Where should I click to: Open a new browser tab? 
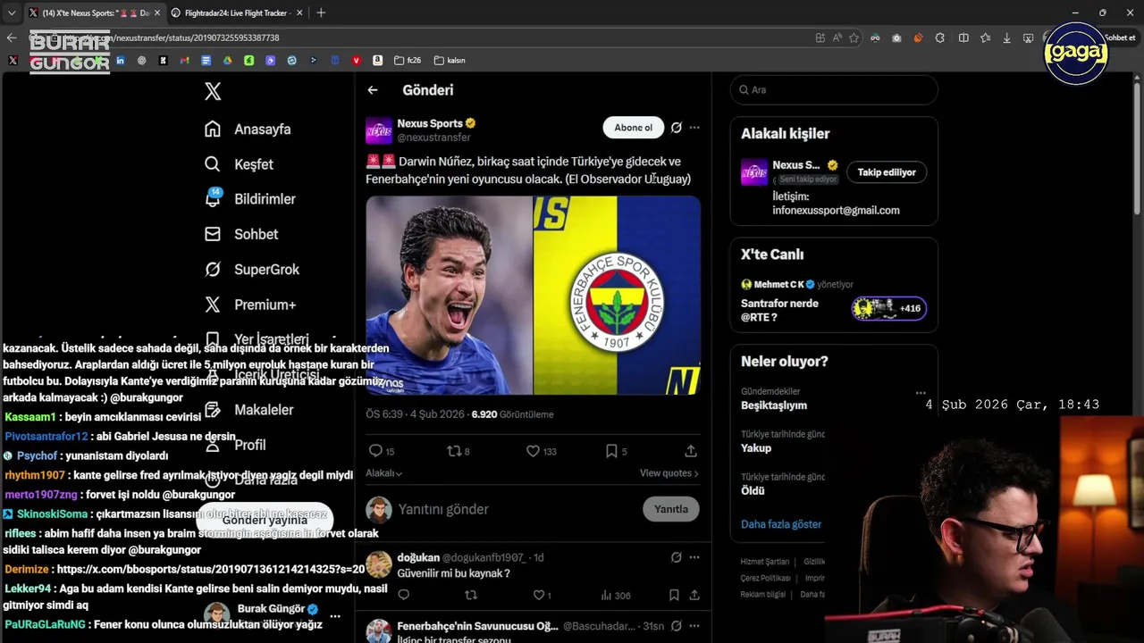click(321, 13)
